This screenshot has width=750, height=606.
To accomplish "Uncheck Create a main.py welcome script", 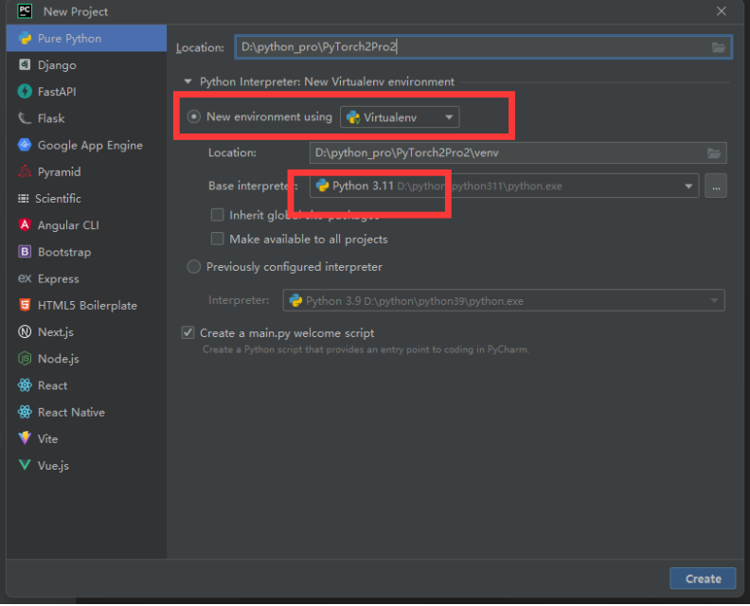I will tap(188, 332).
